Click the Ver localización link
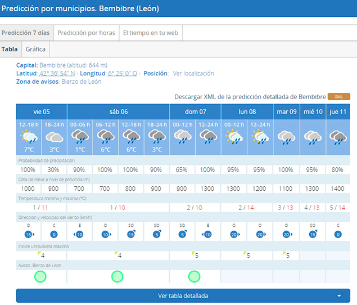Viewport: 357px width, 305px height. [x=193, y=74]
